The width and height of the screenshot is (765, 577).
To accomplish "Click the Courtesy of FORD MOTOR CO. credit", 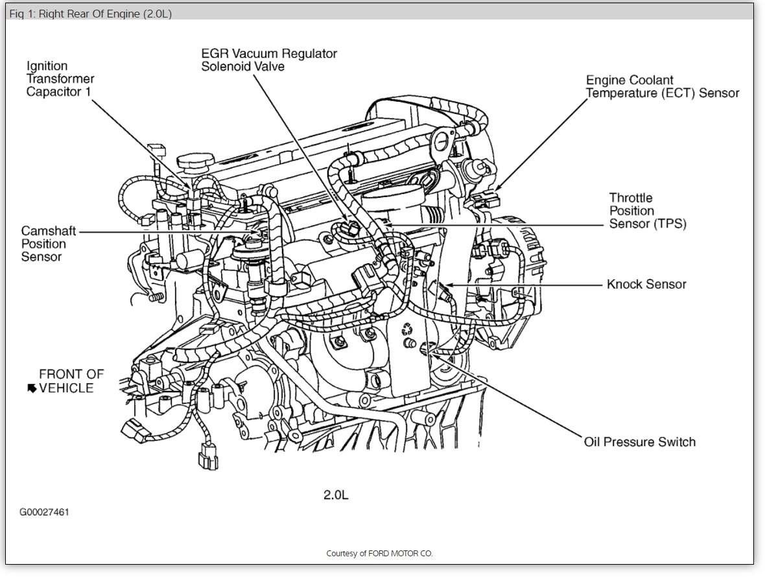I will point(379,553).
